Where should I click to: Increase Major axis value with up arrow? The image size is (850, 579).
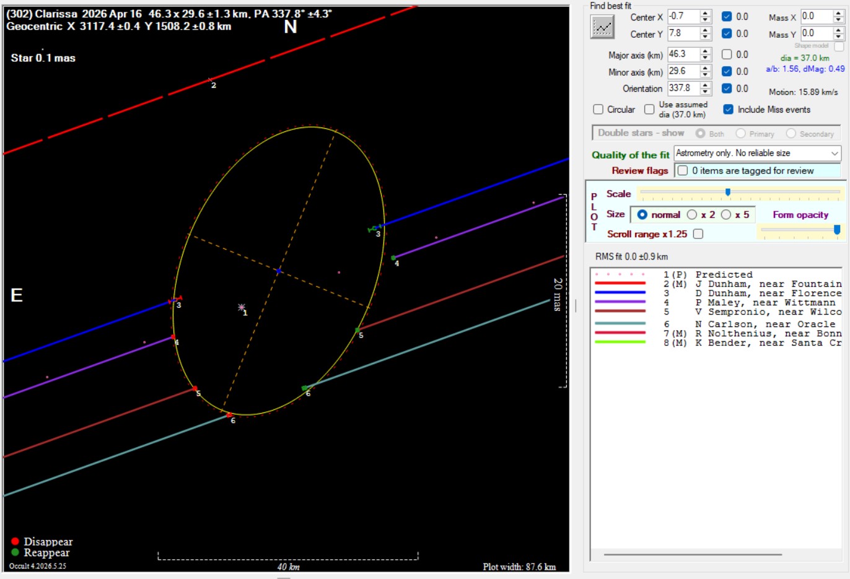(705, 51)
